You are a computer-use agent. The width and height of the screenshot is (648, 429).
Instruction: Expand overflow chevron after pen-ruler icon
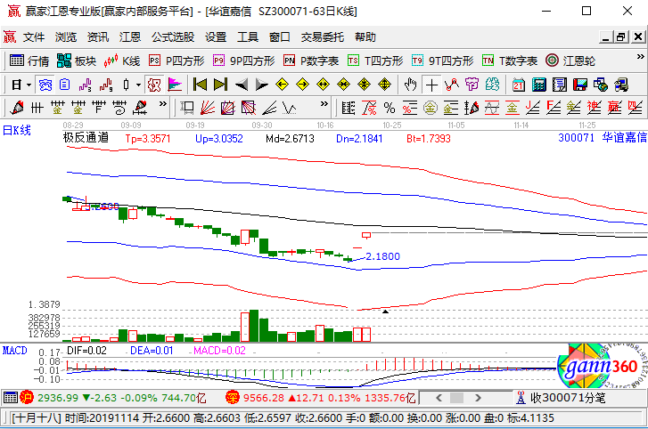point(163,104)
